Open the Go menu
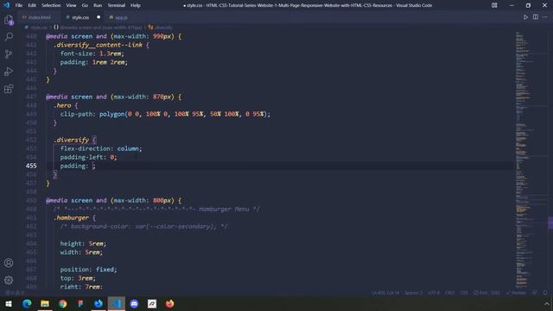 click(x=85, y=5)
